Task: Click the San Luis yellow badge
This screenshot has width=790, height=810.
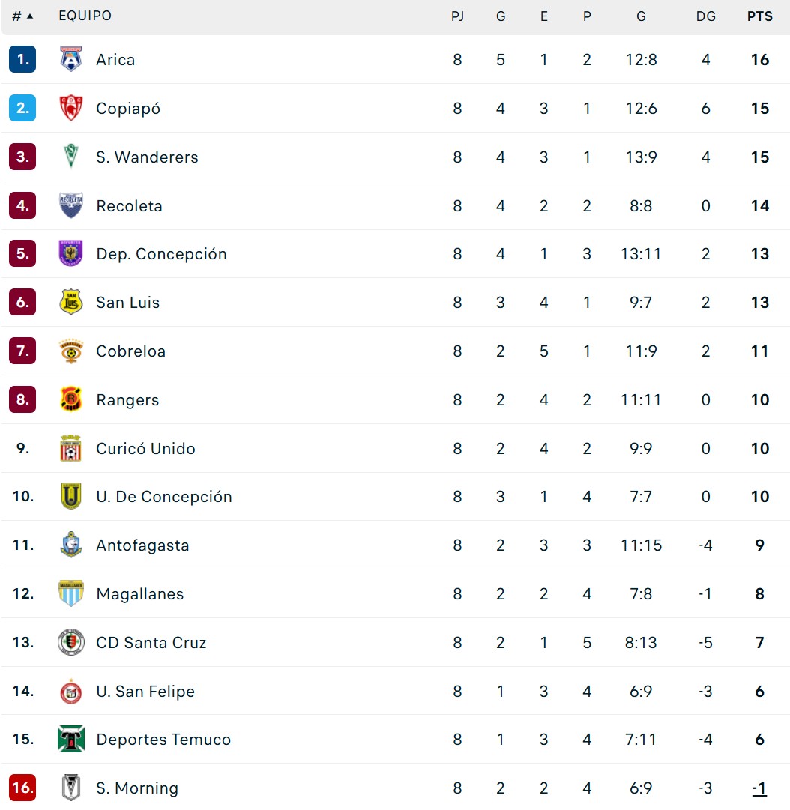Action: [x=70, y=302]
